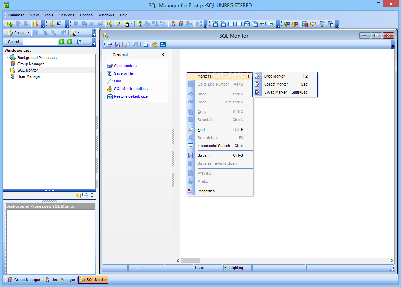Screen dimensions: 401x287
Task: Click the Tile Vertically windows icon
Action: [x=239, y=24]
